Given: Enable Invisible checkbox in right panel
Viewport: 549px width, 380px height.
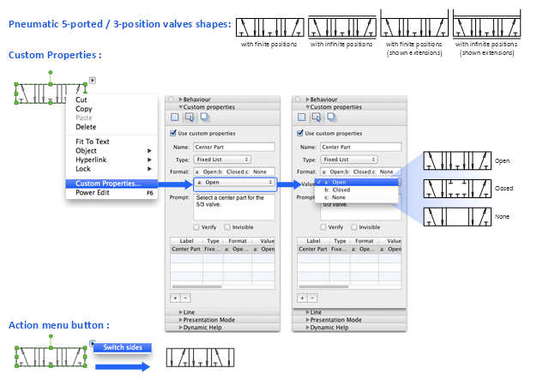Looking at the screenshot, I should tap(354, 227).
